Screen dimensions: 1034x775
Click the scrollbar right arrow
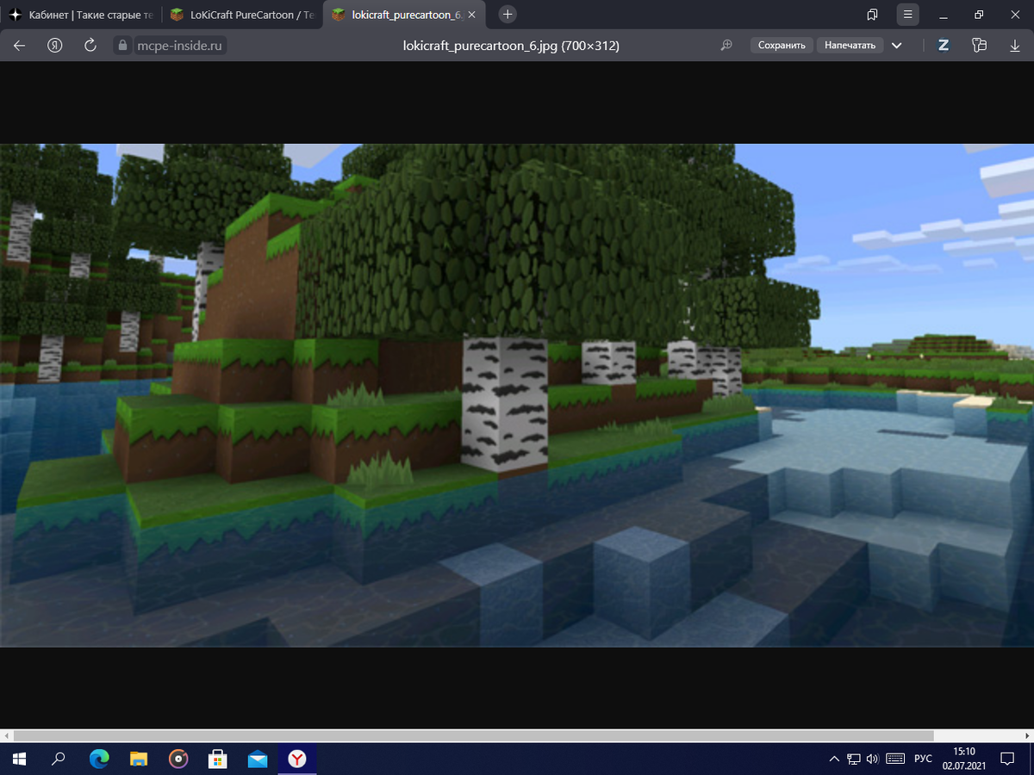tap(1028, 737)
